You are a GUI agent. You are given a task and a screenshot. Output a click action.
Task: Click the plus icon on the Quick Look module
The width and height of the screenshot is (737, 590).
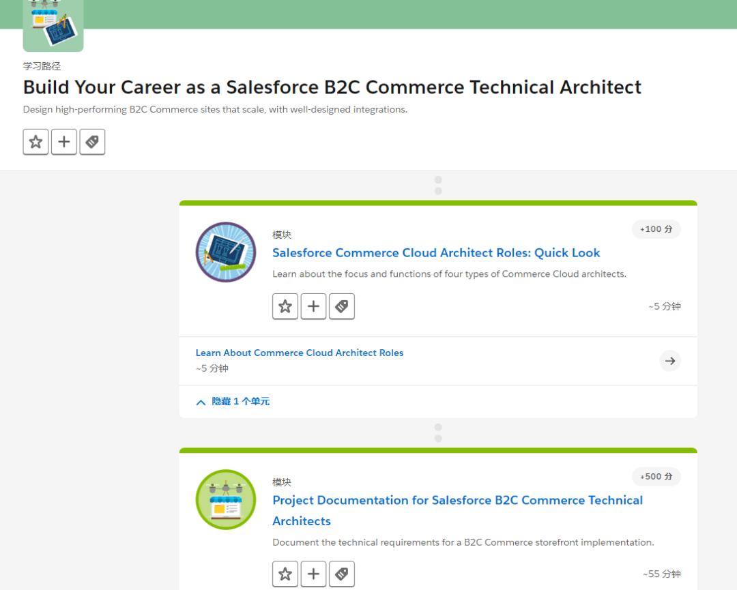pyautogui.click(x=313, y=306)
